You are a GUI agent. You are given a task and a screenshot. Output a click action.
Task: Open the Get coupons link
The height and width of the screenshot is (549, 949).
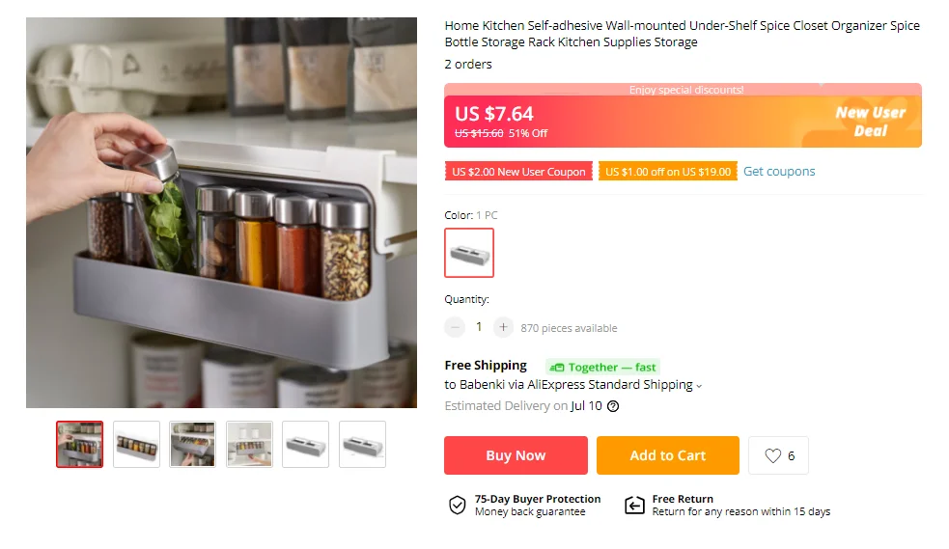pos(779,172)
